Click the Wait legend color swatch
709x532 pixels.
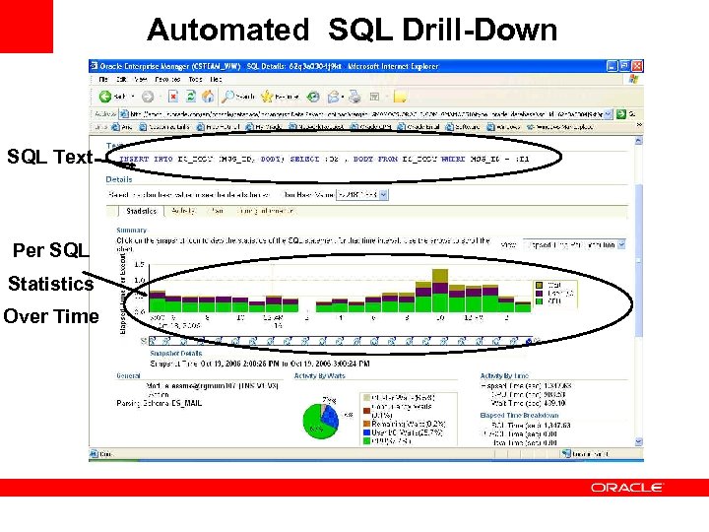539,285
